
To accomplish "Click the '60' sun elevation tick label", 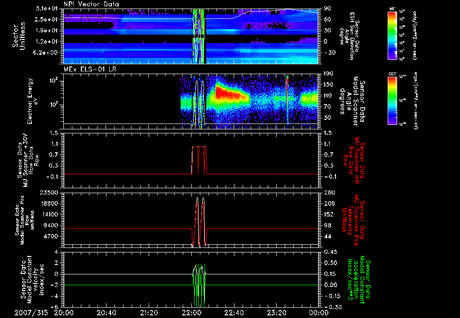I will [327, 19].
